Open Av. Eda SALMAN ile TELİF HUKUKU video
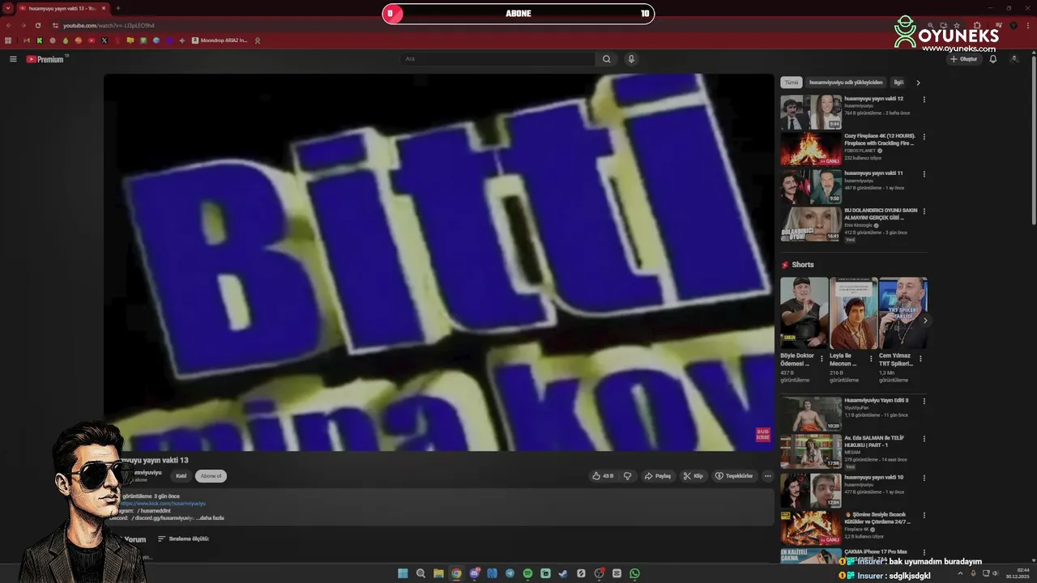This screenshot has height=583, width=1037. pyautogui.click(x=811, y=451)
